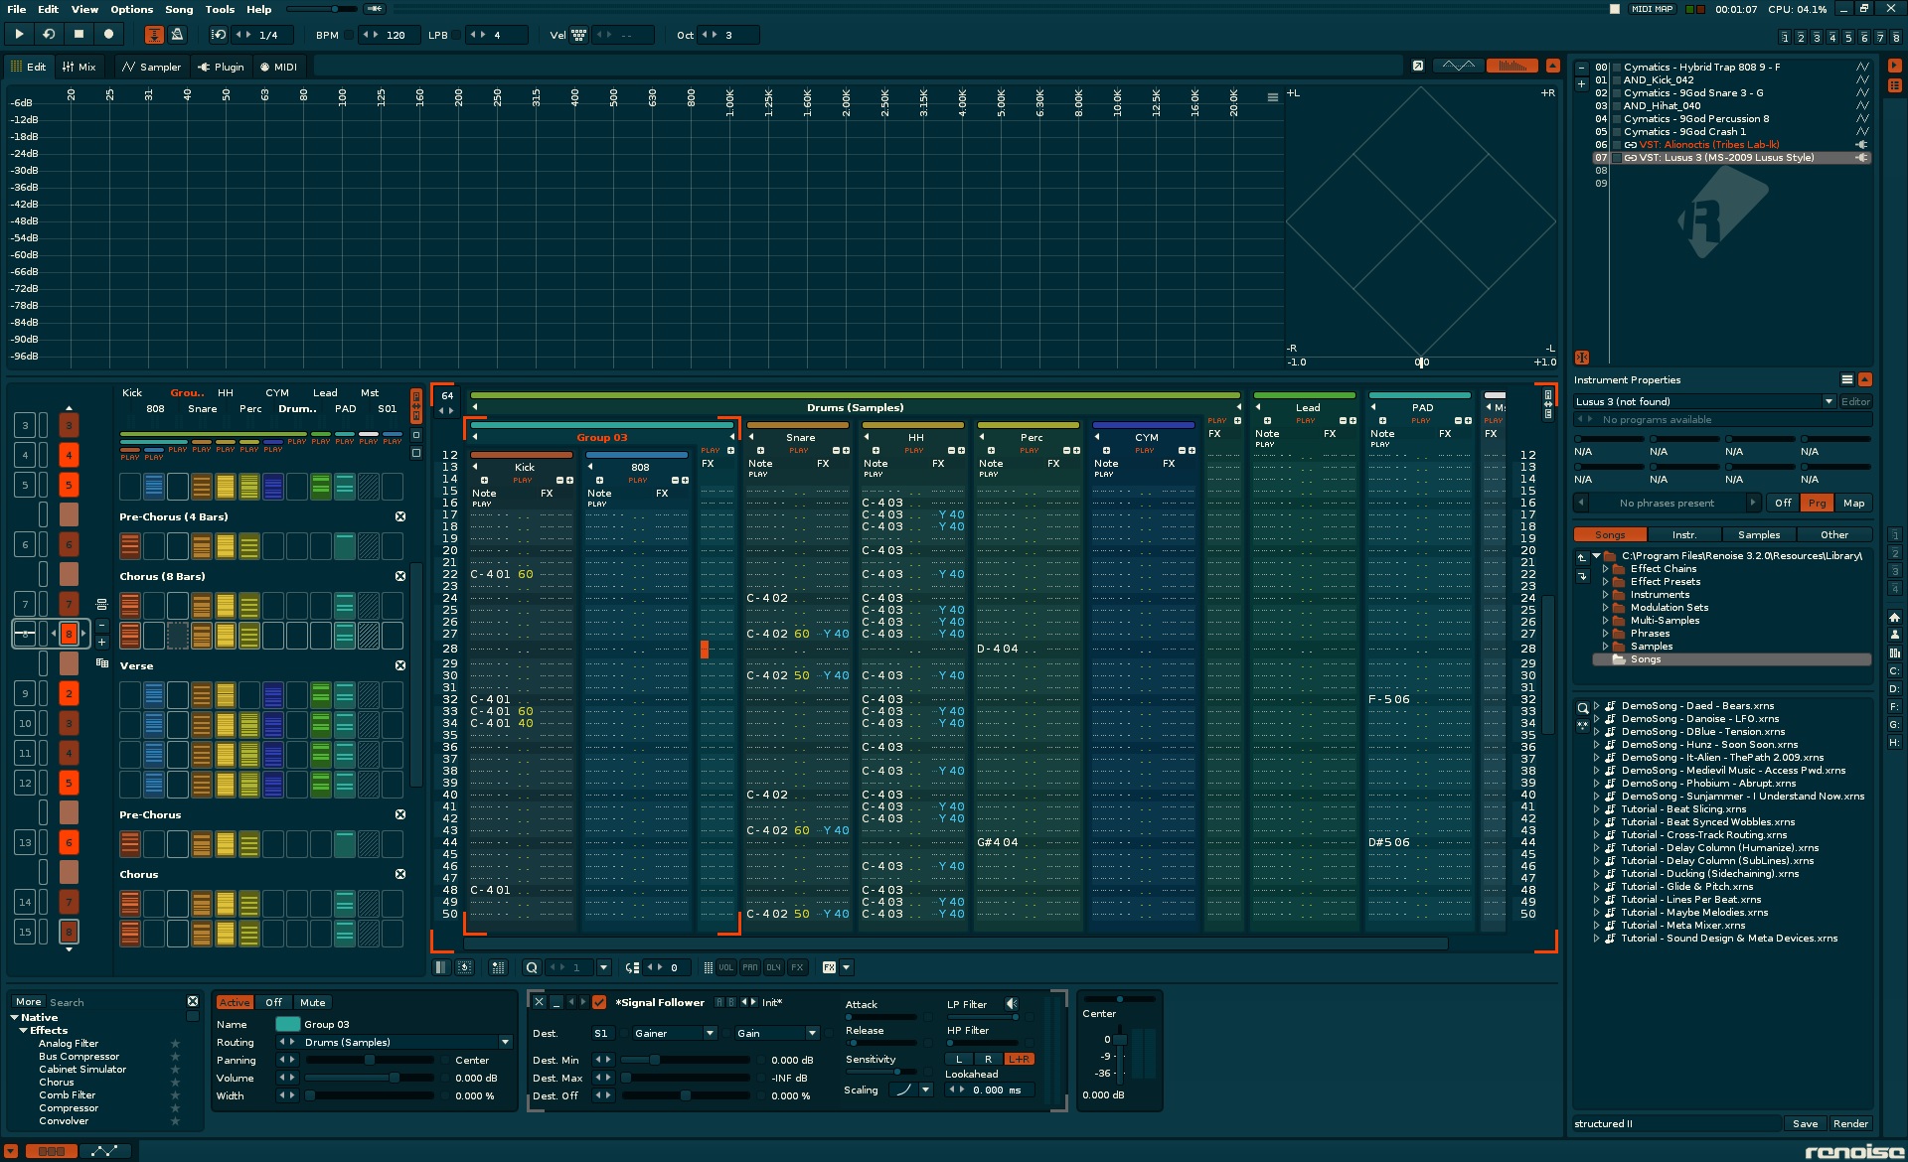
Task: Click LP Filter speaker listen icon
Action: click(1012, 1004)
